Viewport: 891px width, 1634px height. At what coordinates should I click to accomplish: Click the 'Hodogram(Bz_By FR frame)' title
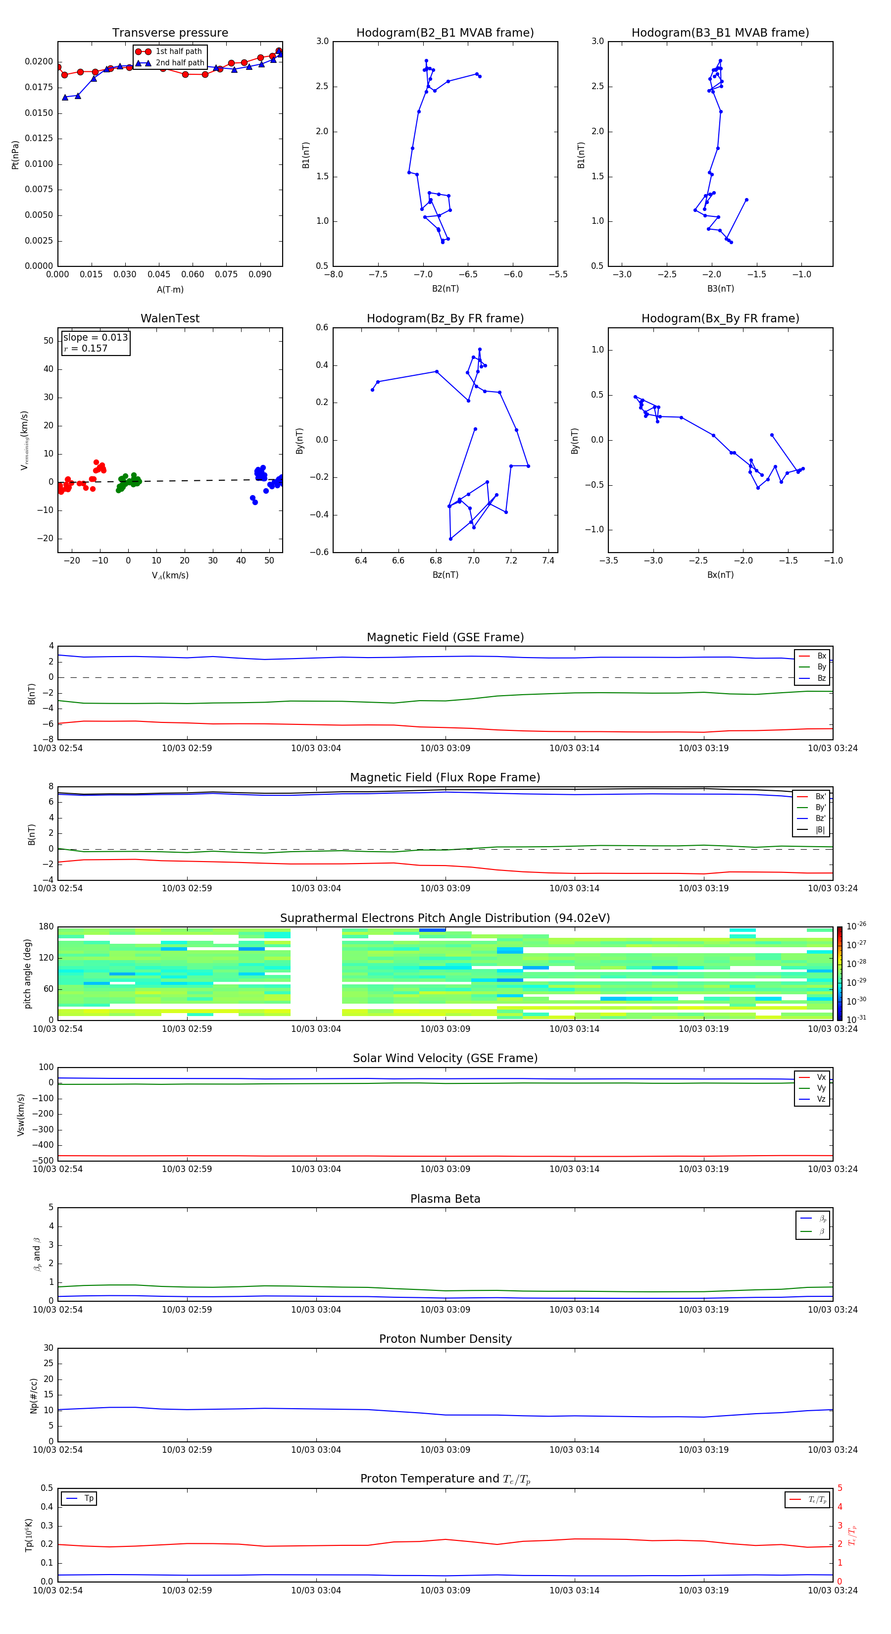pyautogui.click(x=445, y=318)
